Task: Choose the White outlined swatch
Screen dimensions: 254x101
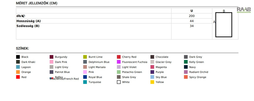Action: 119,82
